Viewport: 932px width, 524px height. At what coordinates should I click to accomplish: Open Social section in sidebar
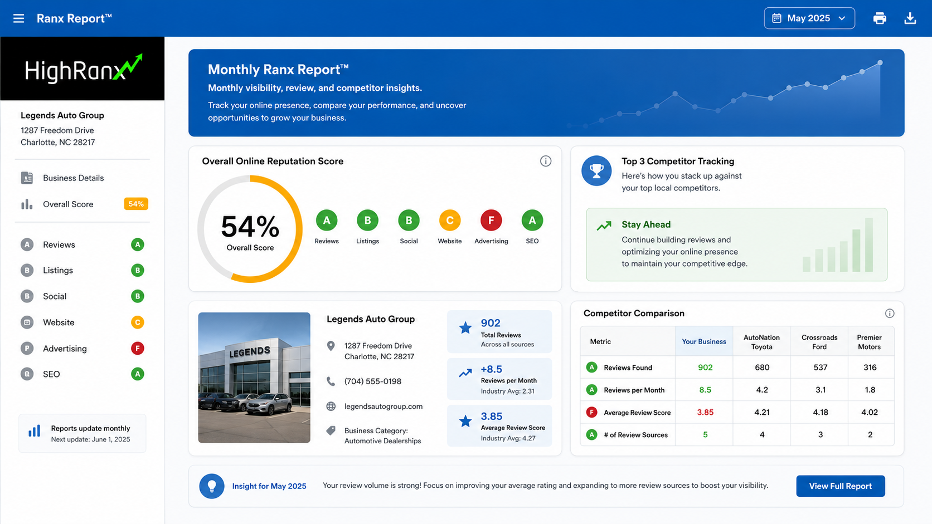point(82,296)
